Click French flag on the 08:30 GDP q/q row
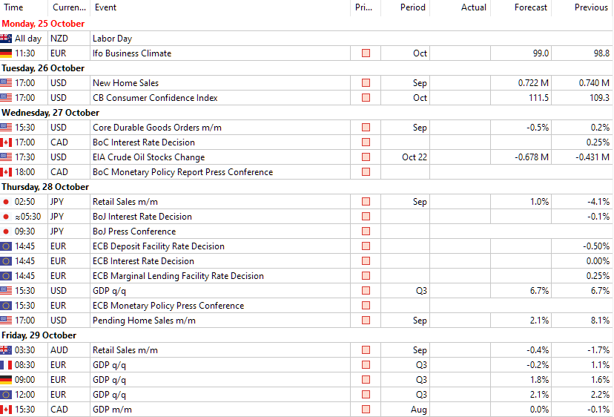614x417 pixels. tap(6, 365)
